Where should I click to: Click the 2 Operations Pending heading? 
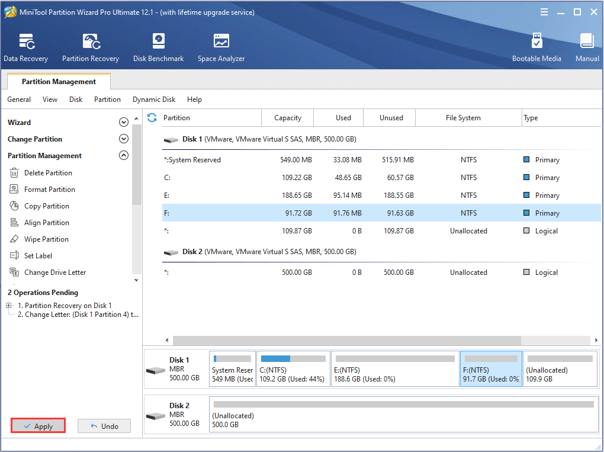(x=43, y=293)
